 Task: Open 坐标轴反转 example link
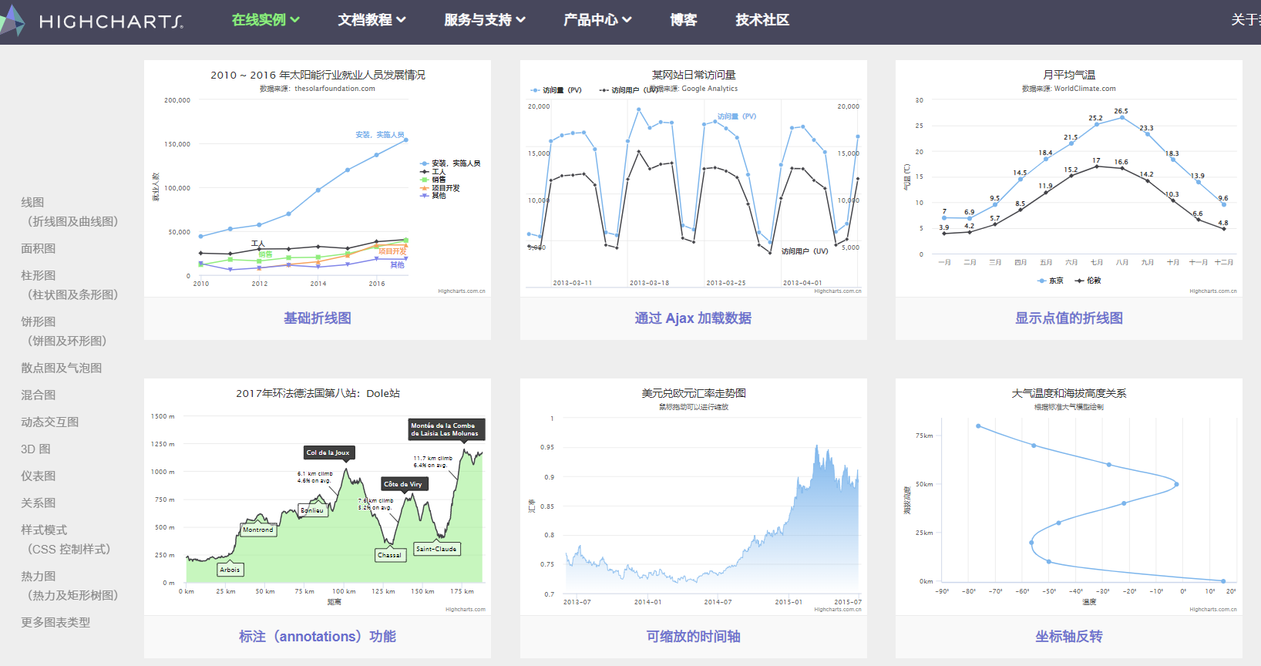[x=1069, y=637]
